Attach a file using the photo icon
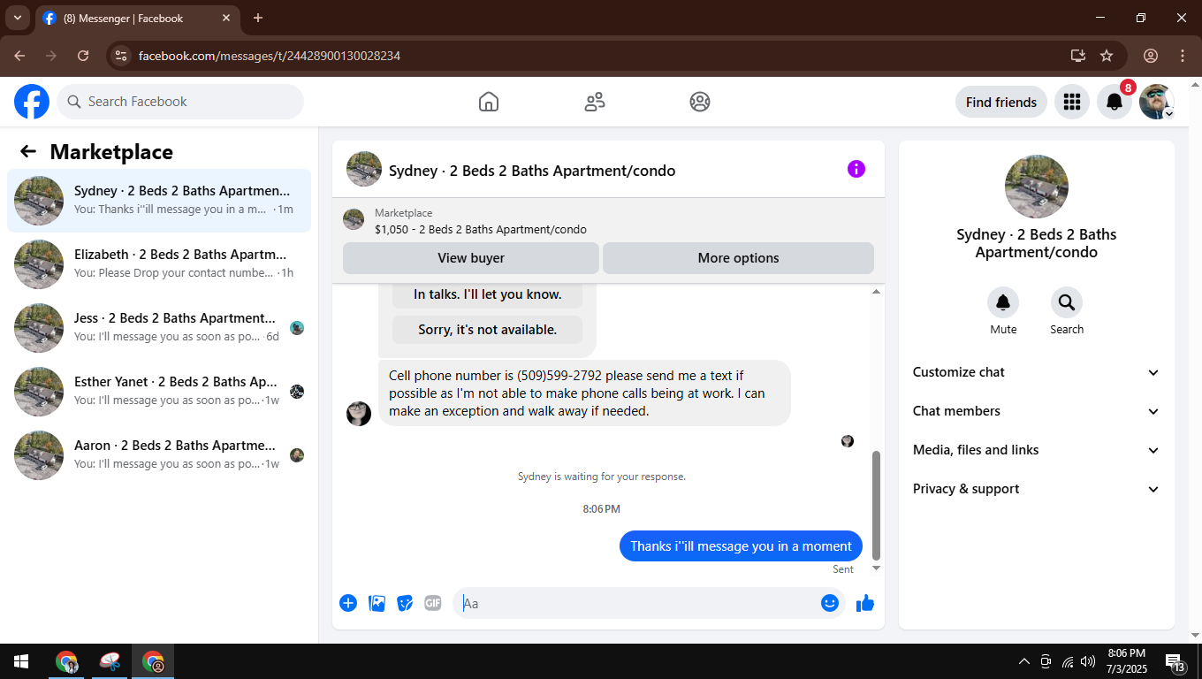This screenshot has height=679, width=1202. pyautogui.click(x=377, y=603)
